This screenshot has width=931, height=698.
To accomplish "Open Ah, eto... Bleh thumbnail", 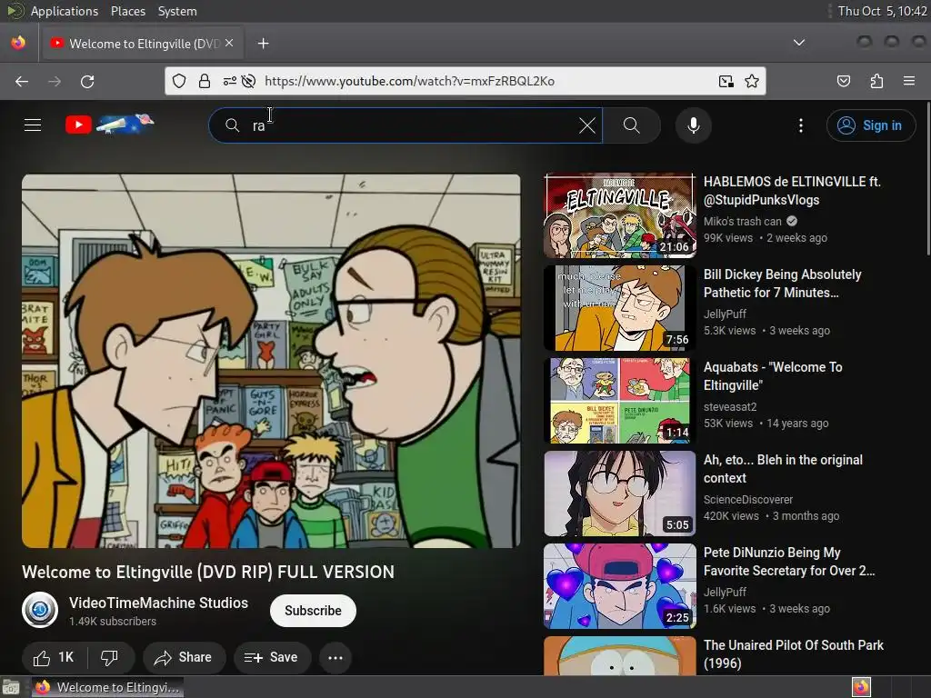I will pyautogui.click(x=620, y=494).
